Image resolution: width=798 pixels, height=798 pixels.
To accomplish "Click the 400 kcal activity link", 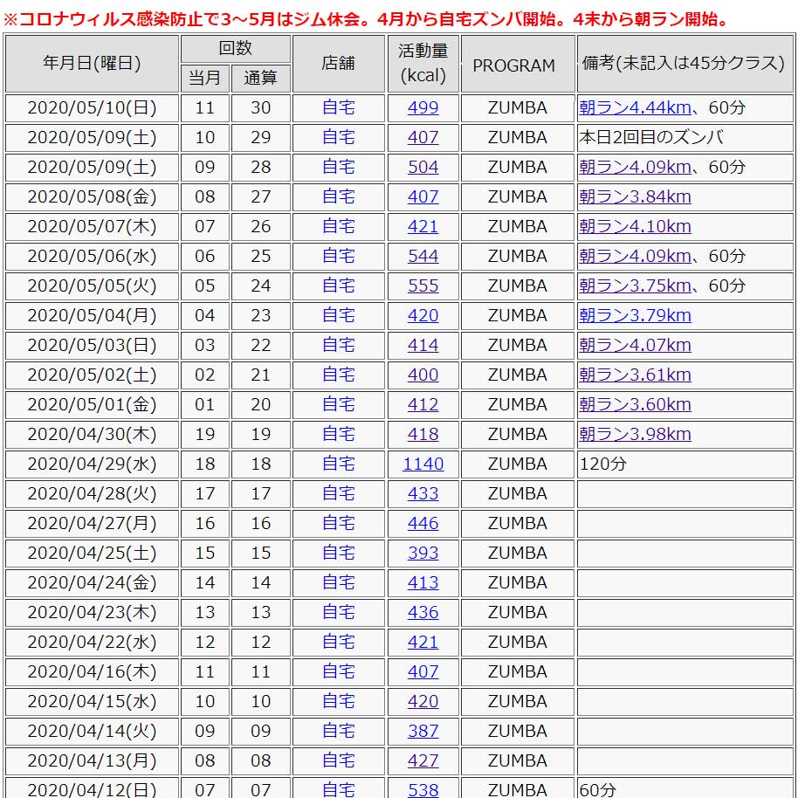I will [423, 375].
